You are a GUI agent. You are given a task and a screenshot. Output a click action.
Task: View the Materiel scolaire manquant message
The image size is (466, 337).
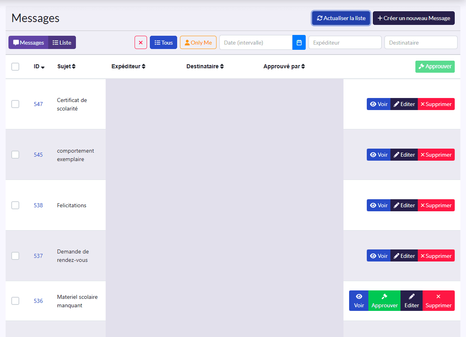coord(359,301)
